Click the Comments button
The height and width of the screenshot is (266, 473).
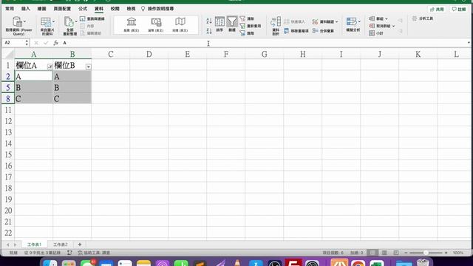pyautogui.click(x=458, y=10)
